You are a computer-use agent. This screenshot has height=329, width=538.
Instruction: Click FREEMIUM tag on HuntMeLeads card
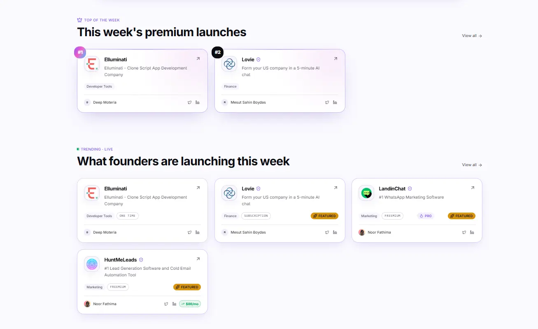pyautogui.click(x=118, y=287)
